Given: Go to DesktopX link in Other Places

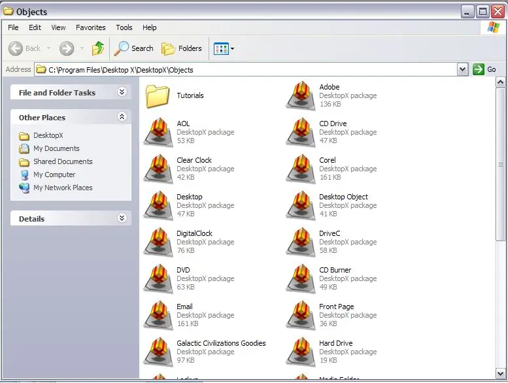Looking at the screenshot, I should (x=48, y=135).
